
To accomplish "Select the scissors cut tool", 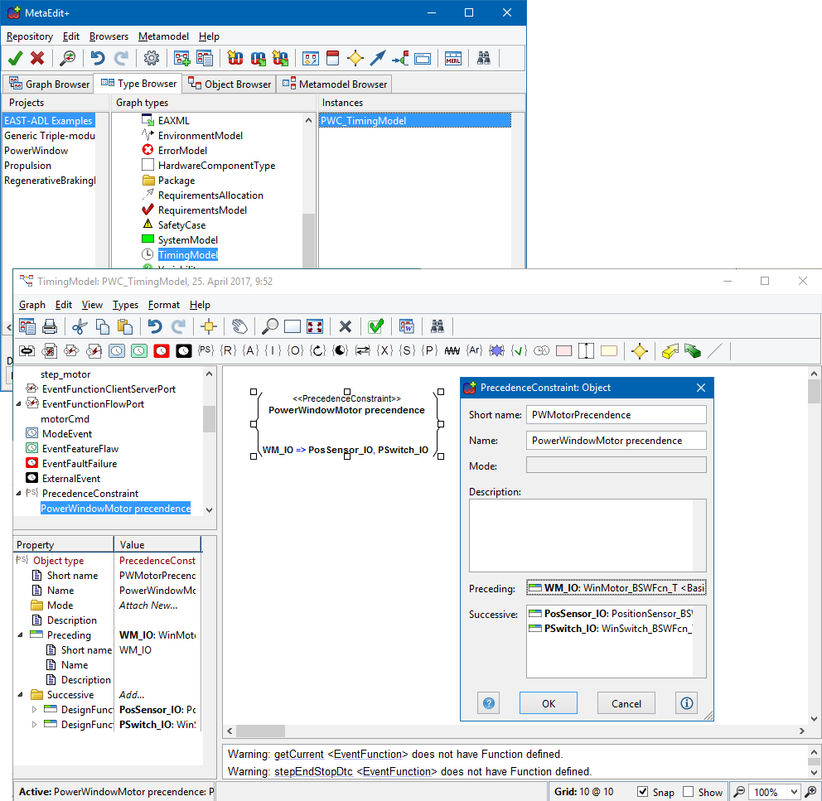I will click(x=80, y=326).
